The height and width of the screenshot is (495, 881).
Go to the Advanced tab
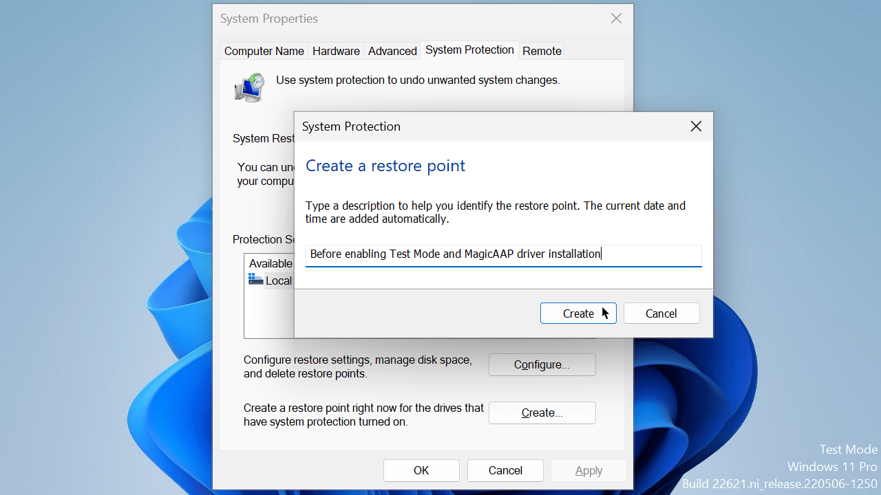pyautogui.click(x=392, y=51)
